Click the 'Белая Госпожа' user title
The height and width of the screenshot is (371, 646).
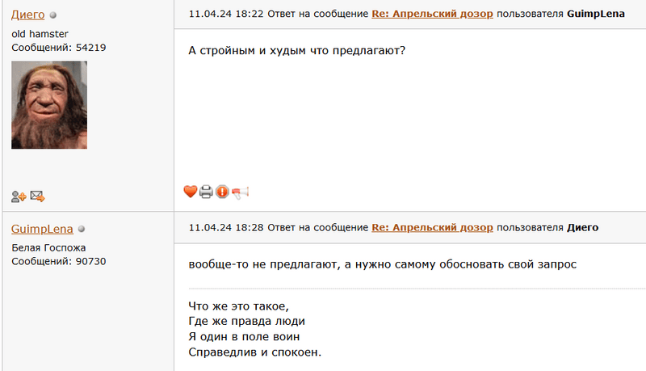[48, 247]
